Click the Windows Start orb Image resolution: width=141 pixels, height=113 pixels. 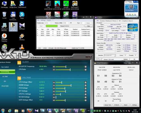coord(3,111)
